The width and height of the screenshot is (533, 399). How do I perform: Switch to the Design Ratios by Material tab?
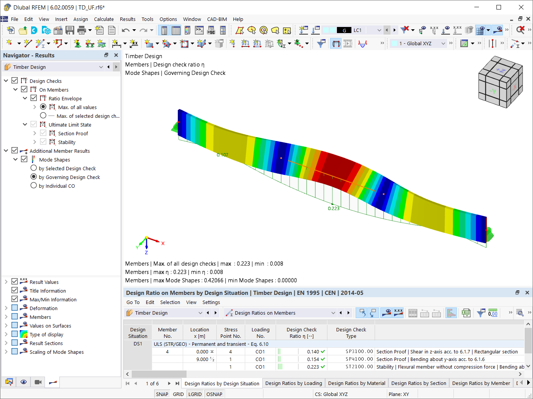pyautogui.click(x=356, y=383)
